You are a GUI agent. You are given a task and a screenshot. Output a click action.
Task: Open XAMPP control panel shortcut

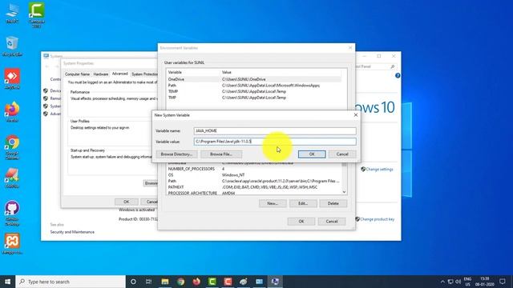(12, 243)
